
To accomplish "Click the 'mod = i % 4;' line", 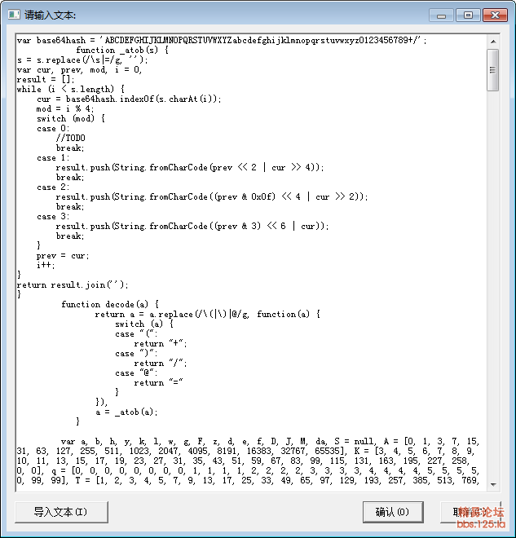I will click(65, 108).
